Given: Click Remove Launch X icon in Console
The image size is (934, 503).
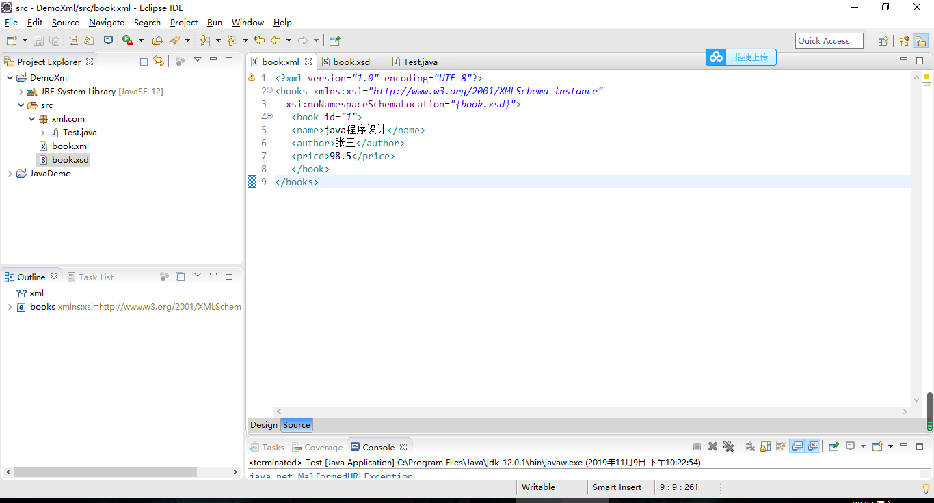Looking at the screenshot, I should [x=712, y=446].
